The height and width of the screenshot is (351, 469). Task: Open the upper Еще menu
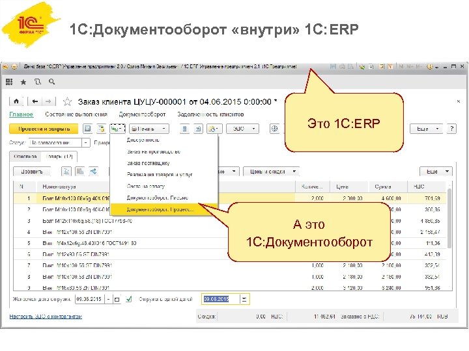coord(426,129)
